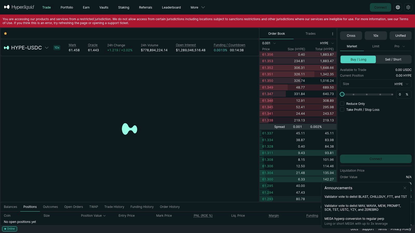This screenshot has width=415, height=233.
Task: Switch to the Order Book tab
Action: tap(276, 34)
